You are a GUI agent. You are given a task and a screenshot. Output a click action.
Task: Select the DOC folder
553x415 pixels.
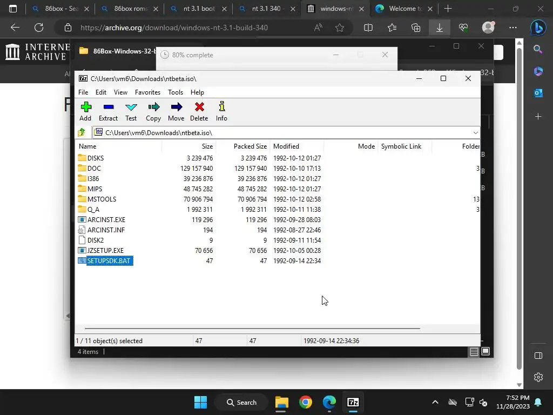pos(90,169)
